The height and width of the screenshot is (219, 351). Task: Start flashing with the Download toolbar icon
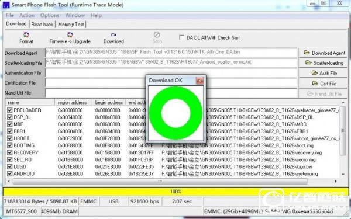click(x=113, y=38)
